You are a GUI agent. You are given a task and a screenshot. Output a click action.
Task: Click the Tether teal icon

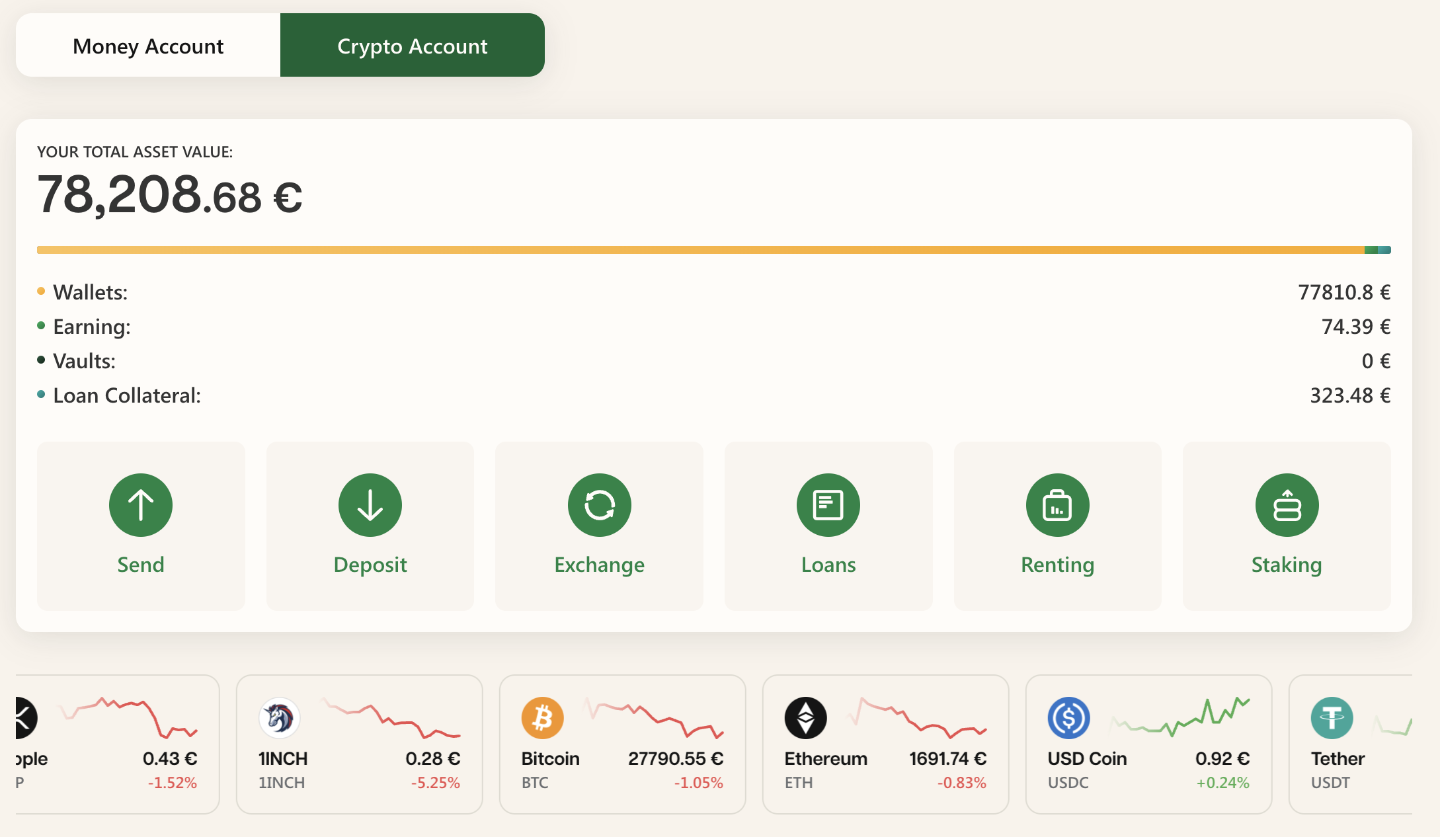[x=1332, y=718]
